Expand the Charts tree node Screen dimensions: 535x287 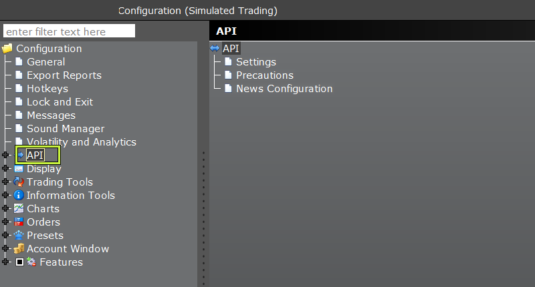tap(5, 208)
